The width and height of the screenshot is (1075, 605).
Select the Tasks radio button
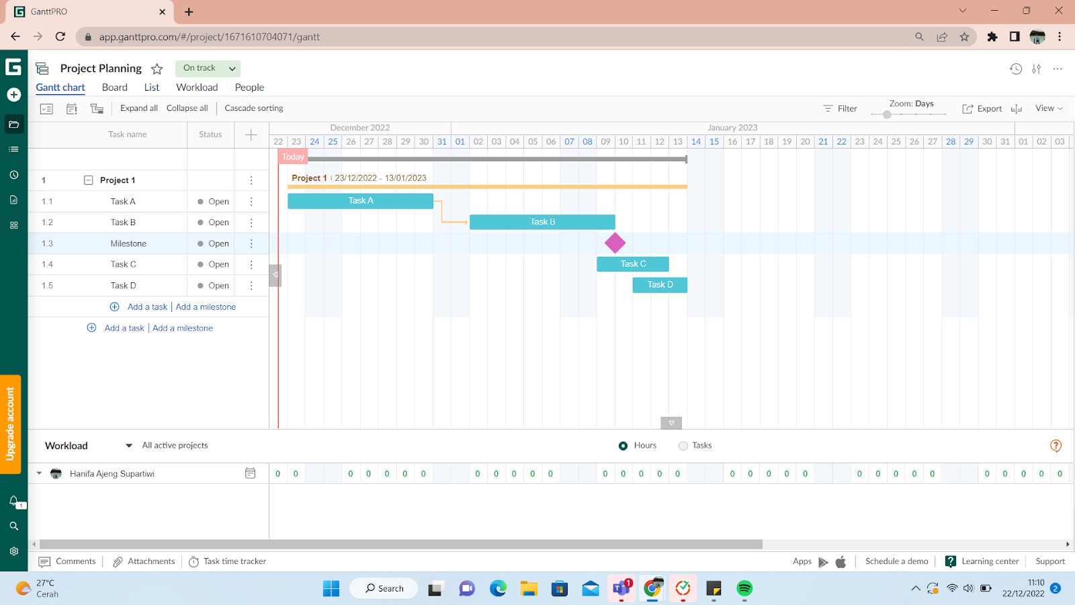[683, 446]
